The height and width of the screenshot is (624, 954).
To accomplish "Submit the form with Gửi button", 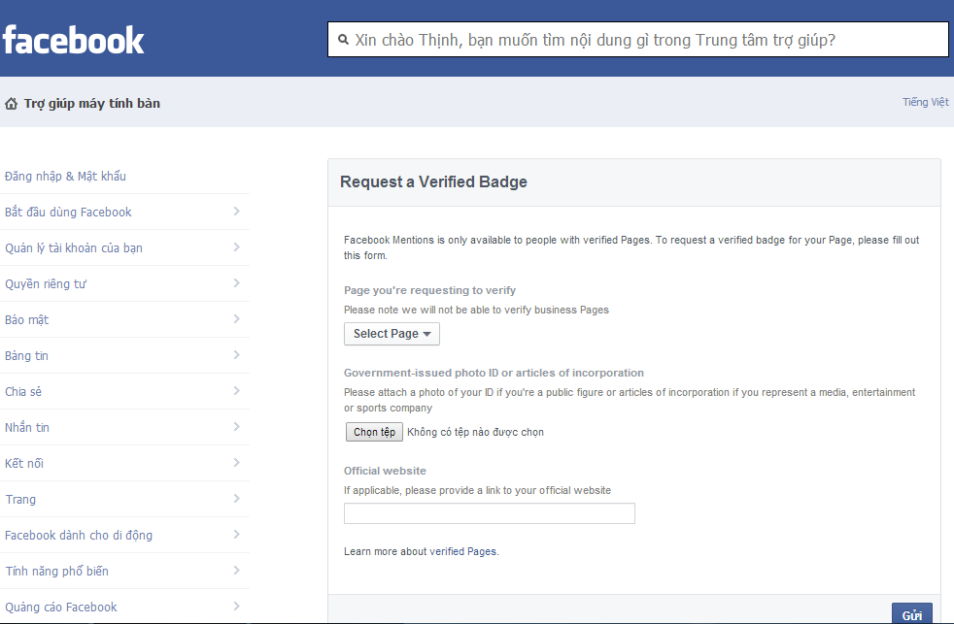I will pos(912,613).
